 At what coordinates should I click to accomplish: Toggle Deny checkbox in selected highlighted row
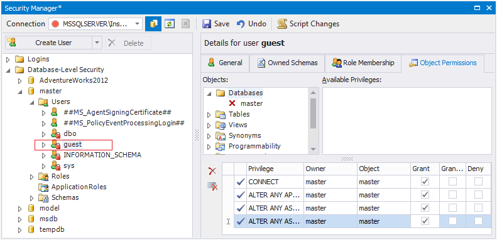pos(478,221)
